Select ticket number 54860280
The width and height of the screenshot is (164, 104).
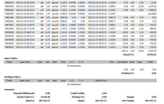coord(9,6)
